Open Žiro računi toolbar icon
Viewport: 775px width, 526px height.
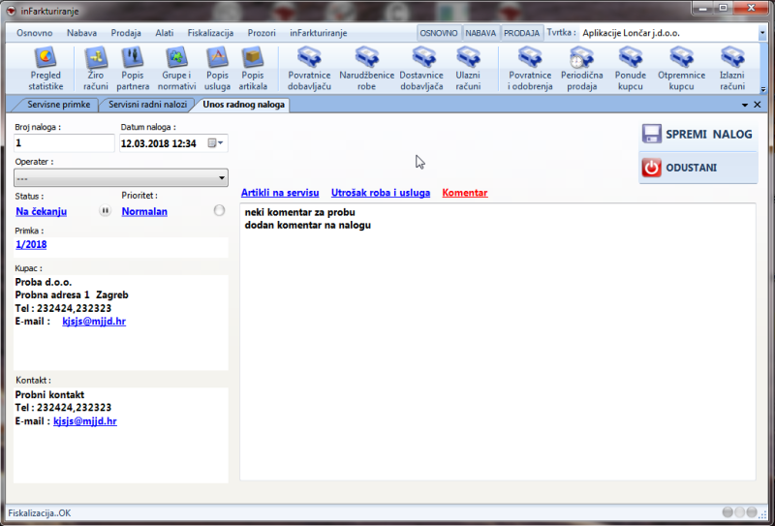pyautogui.click(x=96, y=68)
